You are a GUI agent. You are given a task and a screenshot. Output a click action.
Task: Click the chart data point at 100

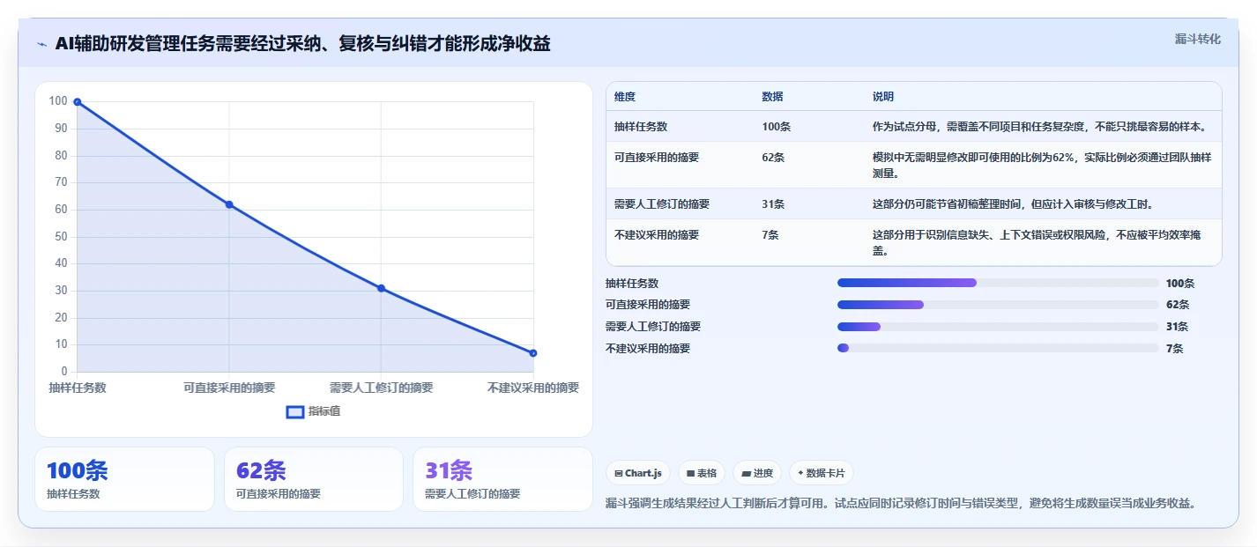click(78, 102)
